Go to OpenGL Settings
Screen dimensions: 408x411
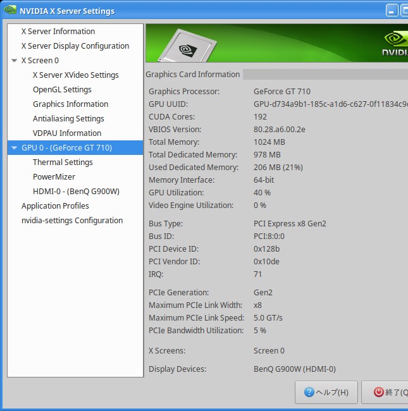click(62, 90)
